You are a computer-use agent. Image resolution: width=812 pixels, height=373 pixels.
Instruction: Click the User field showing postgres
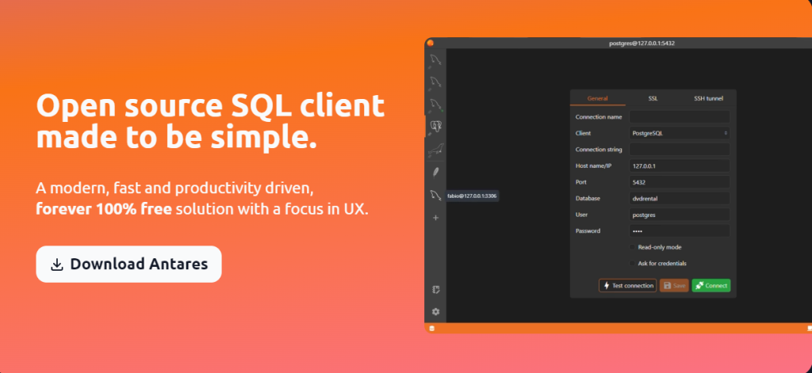(x=680, y=215)
